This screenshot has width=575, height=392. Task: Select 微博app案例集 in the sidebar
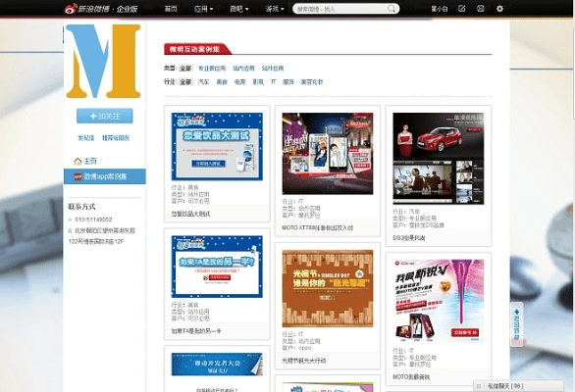(105, 176)
